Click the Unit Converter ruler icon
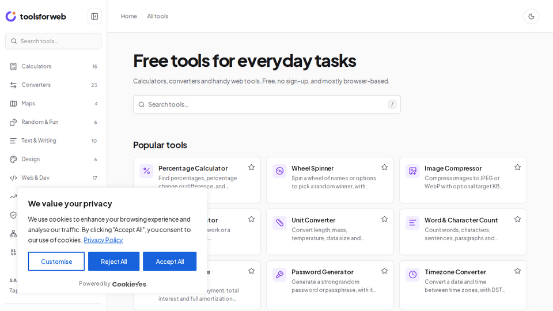 pos(279,223)
